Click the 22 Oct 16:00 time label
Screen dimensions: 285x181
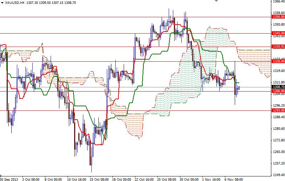143,179
